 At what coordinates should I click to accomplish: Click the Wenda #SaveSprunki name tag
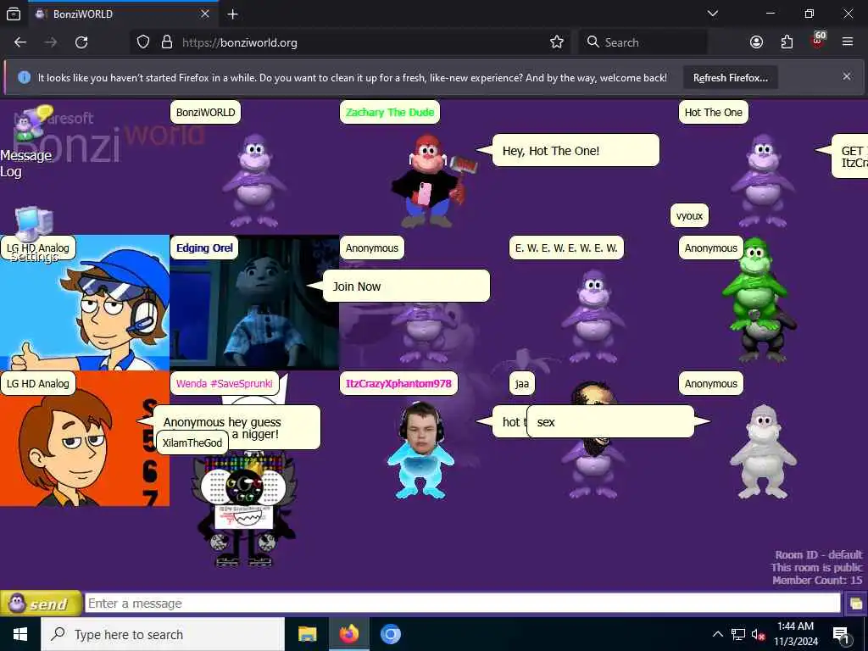pos(224,383)
